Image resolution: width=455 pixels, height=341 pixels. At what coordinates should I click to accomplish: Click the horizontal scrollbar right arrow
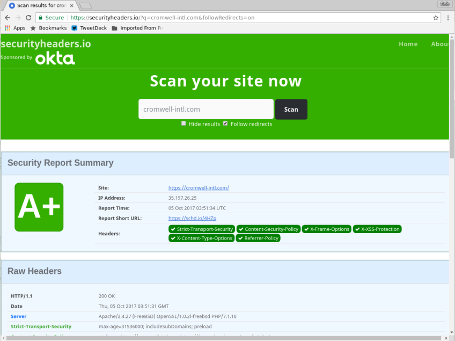pyautogui.click(x=446, y=338)
